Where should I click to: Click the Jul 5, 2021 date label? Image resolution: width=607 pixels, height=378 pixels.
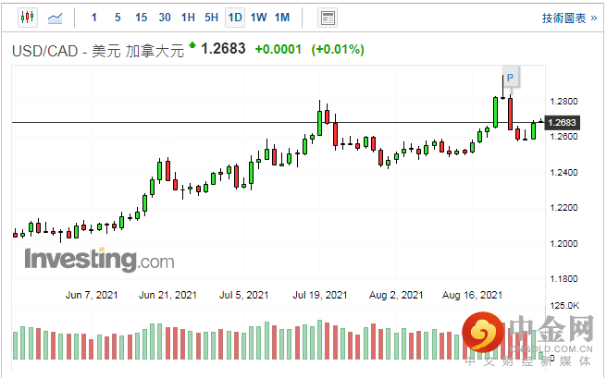244,296
